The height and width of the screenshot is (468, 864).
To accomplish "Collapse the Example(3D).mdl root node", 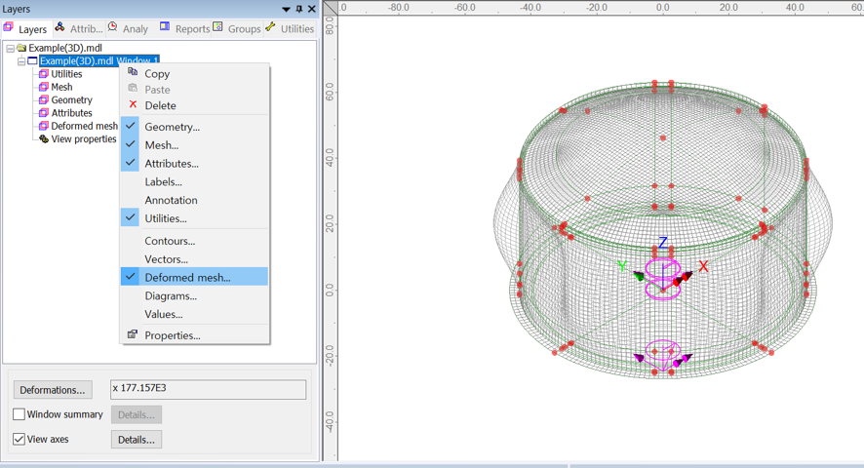I will [x=11, y=49].
